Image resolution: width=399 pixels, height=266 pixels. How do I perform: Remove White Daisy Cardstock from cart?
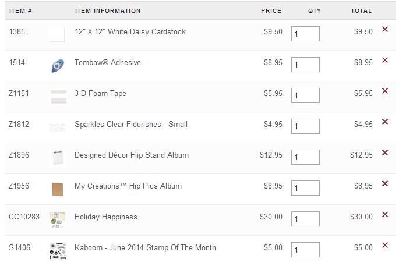tap(385, 29)
